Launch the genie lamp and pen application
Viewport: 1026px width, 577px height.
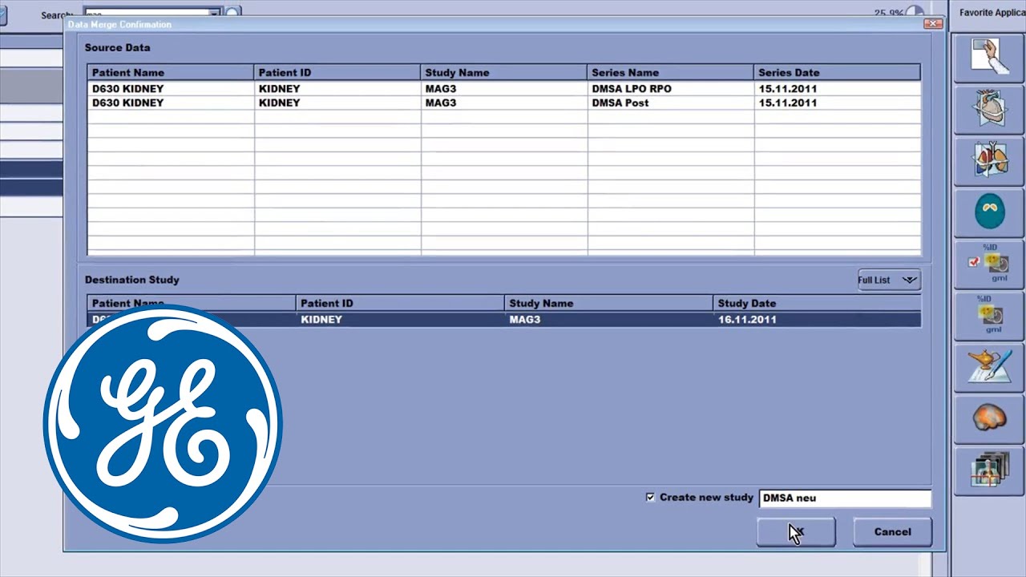tap(988, 367)
